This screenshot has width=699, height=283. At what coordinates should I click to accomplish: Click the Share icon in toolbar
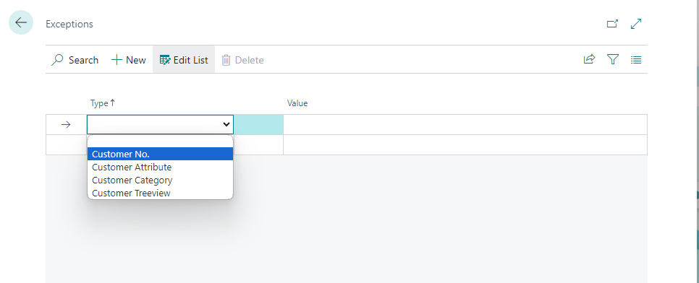pyautogui.click(x=589, y=59)
